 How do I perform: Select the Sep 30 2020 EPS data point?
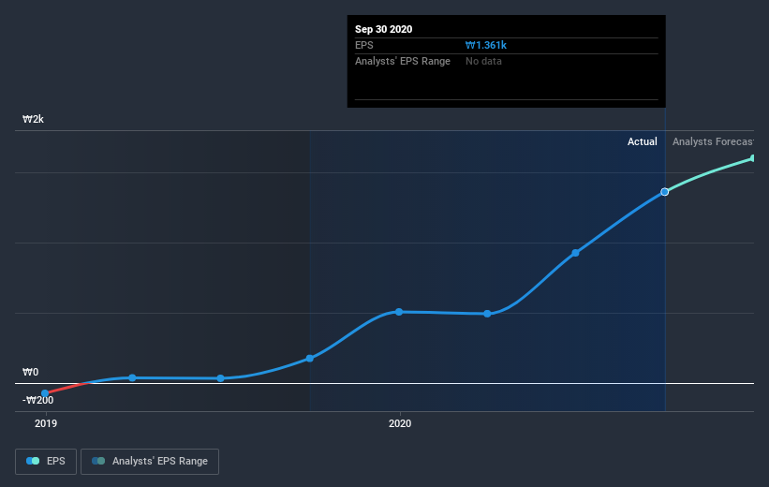point(664,192)
